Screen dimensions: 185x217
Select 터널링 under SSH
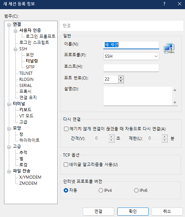[x=32, y=61]
